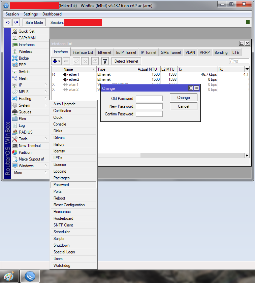255x283 pixels.
Task: Click the Change button in dialog
Action: (184, 98)
